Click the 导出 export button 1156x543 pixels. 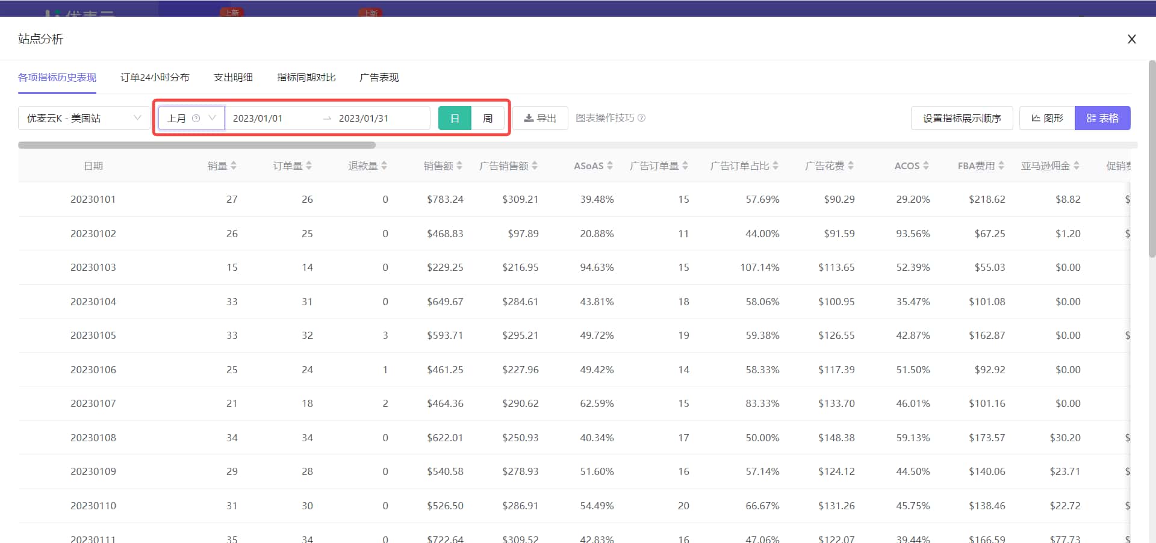(x=540, y=118)
